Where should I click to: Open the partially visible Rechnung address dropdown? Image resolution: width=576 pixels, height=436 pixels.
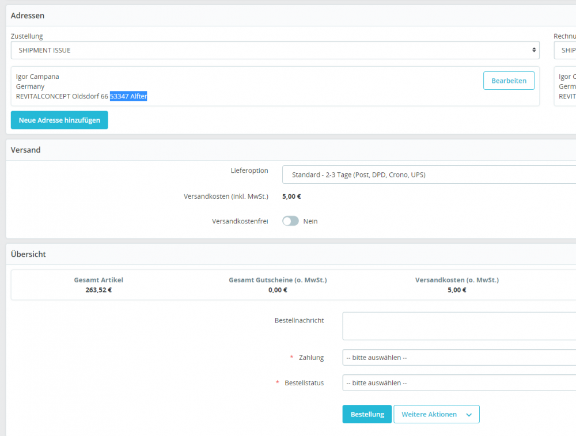[565, 50]
